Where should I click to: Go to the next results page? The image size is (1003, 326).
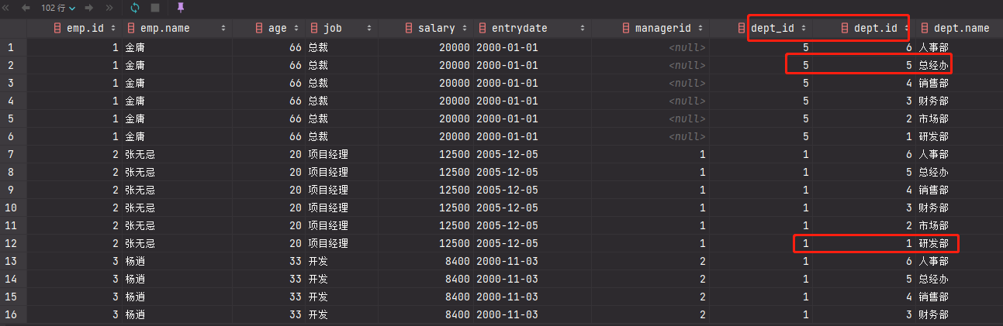(88, 8)
